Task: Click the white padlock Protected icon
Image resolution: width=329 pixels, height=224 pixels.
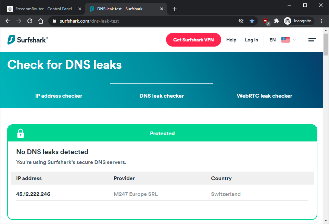Action: click(x=20, y=133)
